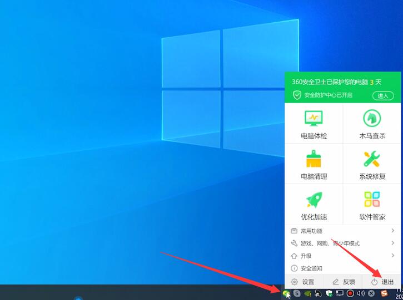Screen dimensions: 403x300
Task: Launch 木马查杀 trojan scan
Action: [x=372, y=124]
